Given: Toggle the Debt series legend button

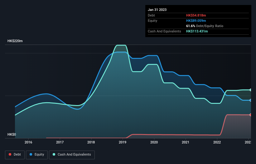Looking at the screenshot, I should click(x=15, y=155).
